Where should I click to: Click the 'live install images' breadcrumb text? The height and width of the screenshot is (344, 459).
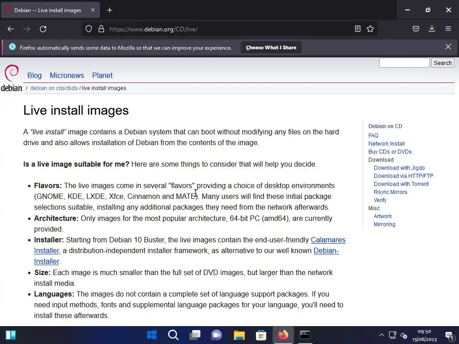(x=104, y=88)
